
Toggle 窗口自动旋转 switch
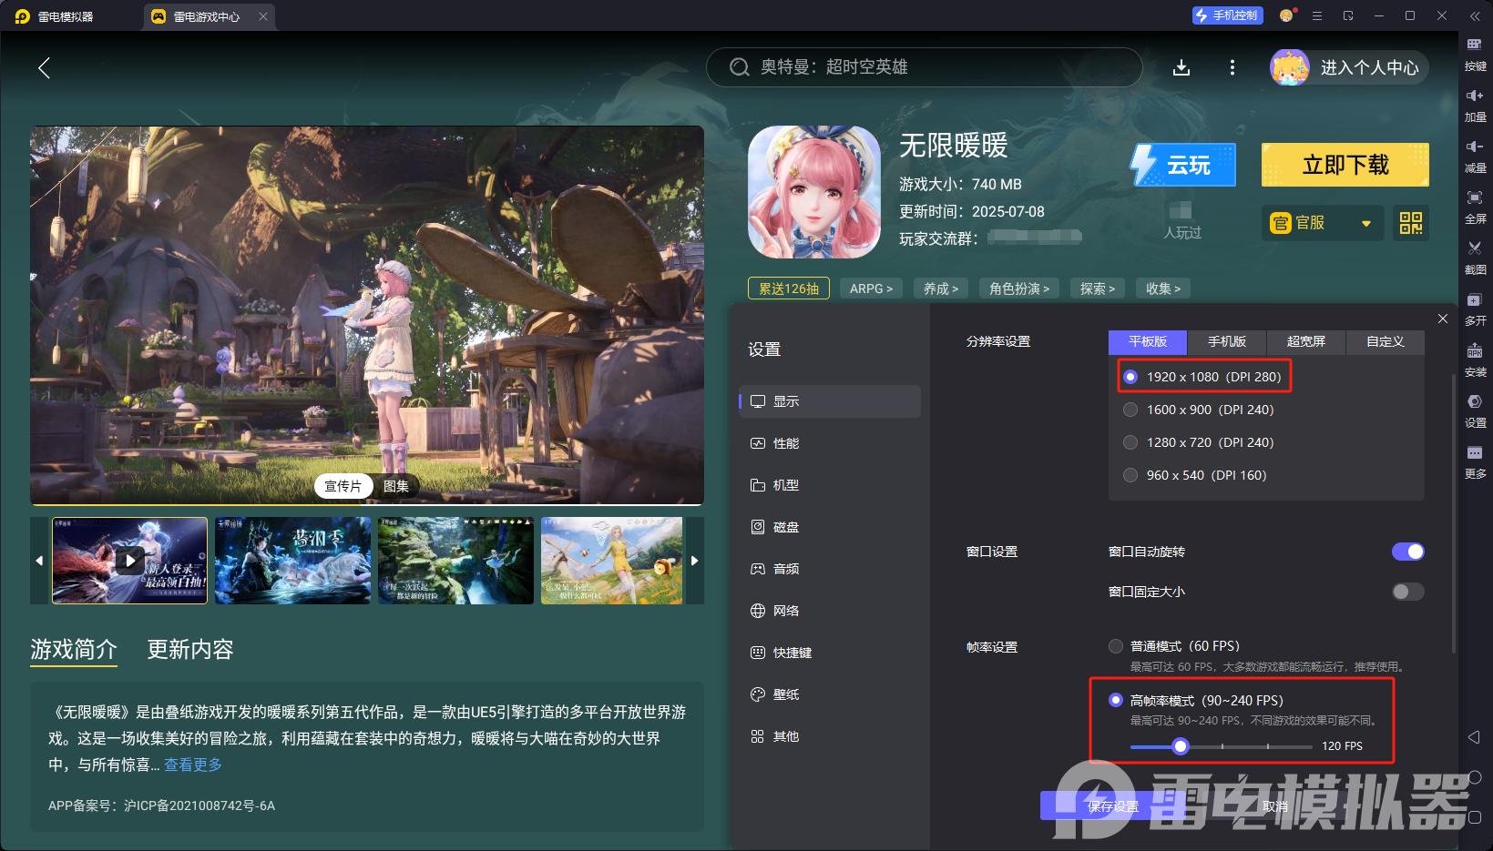click(x=1408, y=552)
